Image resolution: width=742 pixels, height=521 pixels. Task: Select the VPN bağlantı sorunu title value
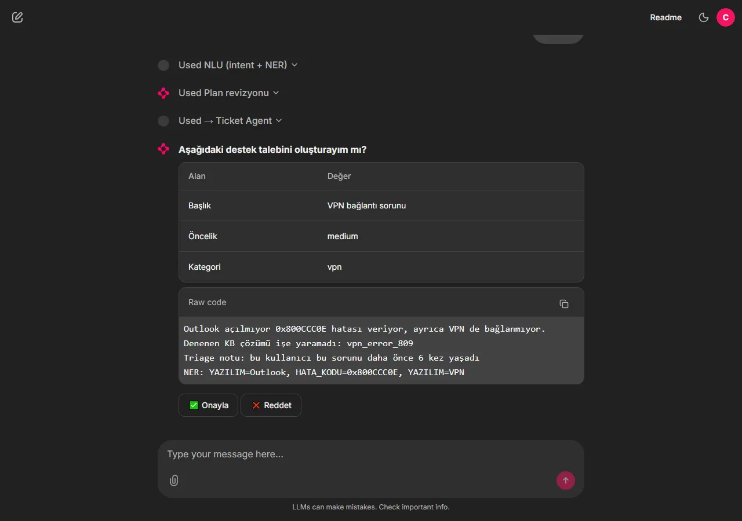coord(366,206)
